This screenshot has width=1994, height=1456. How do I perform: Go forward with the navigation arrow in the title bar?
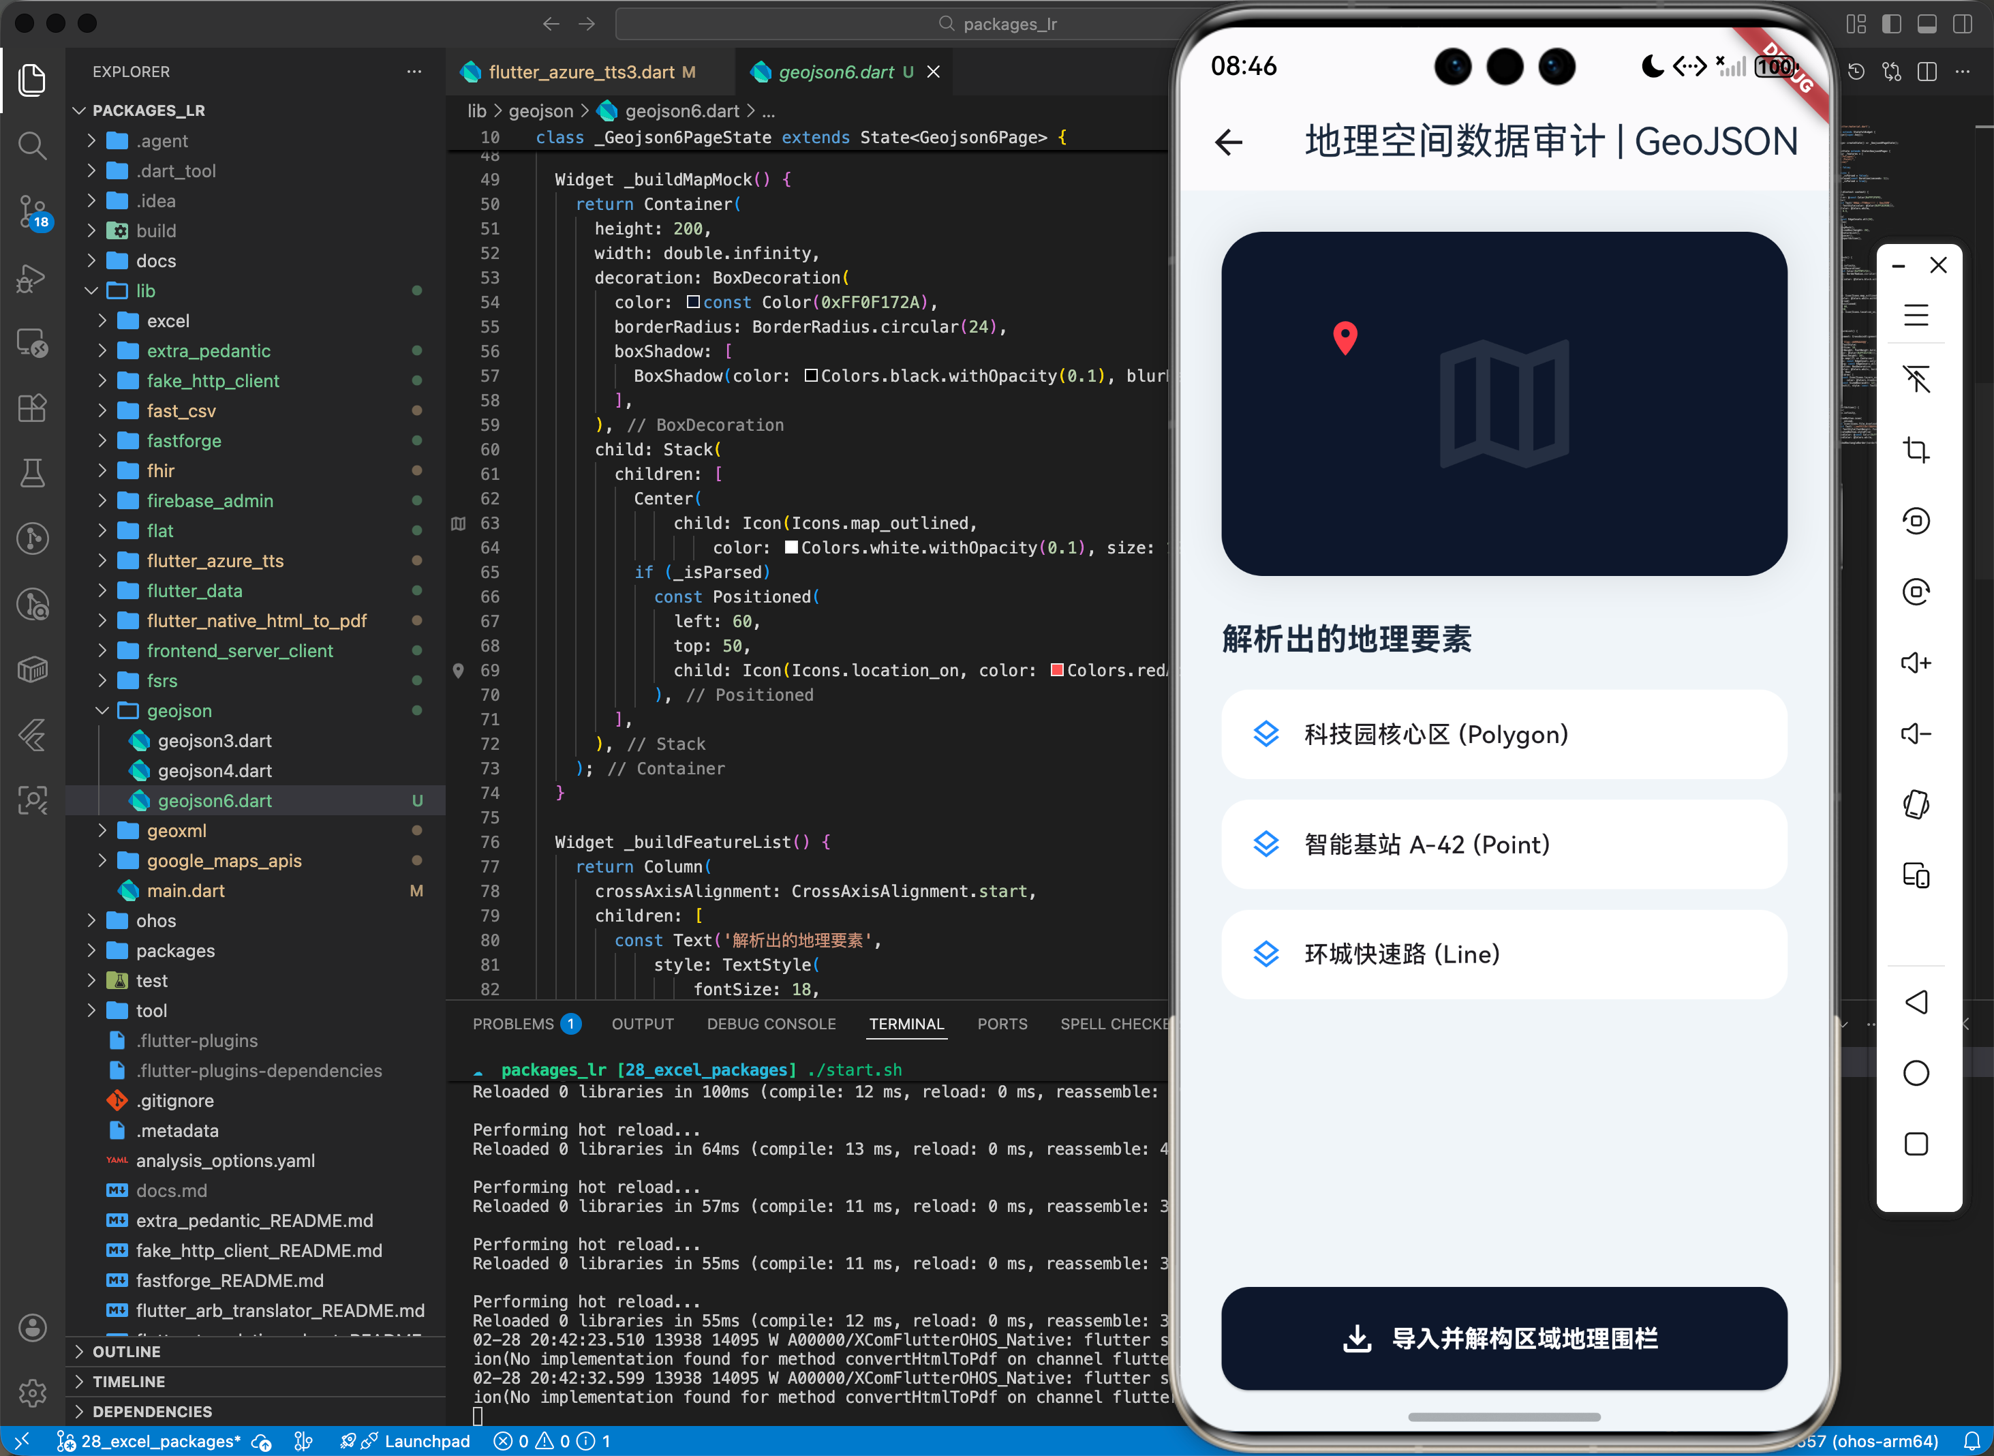click(x=587, y=24)
